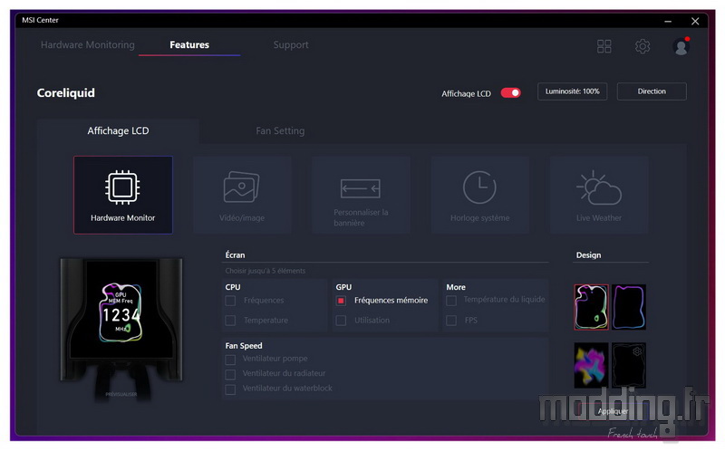This screenshot has width=725, height=451.
Task: Uncheck GPU Fréquences mémoire checkbox
Action: [x=341, y=301]
